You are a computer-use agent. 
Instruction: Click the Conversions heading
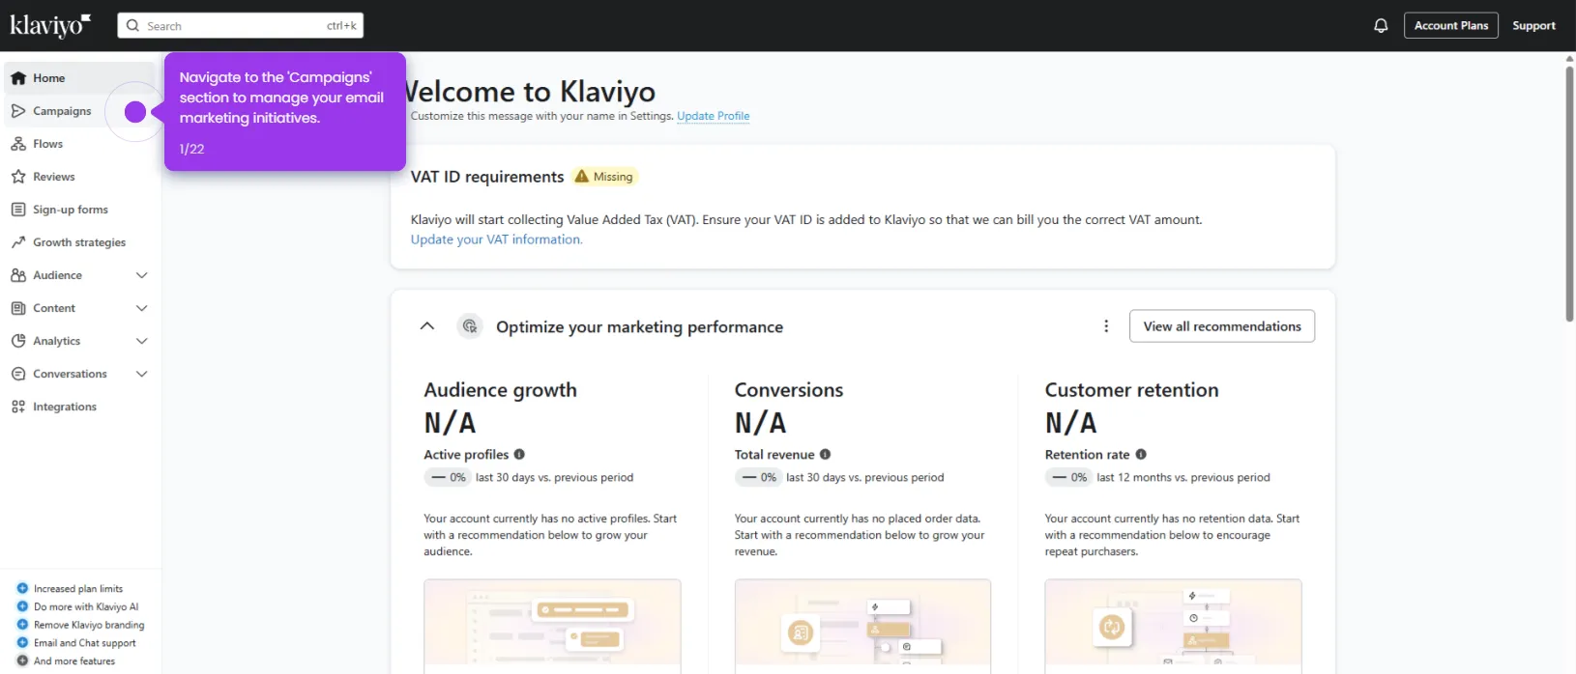(789, 390)
